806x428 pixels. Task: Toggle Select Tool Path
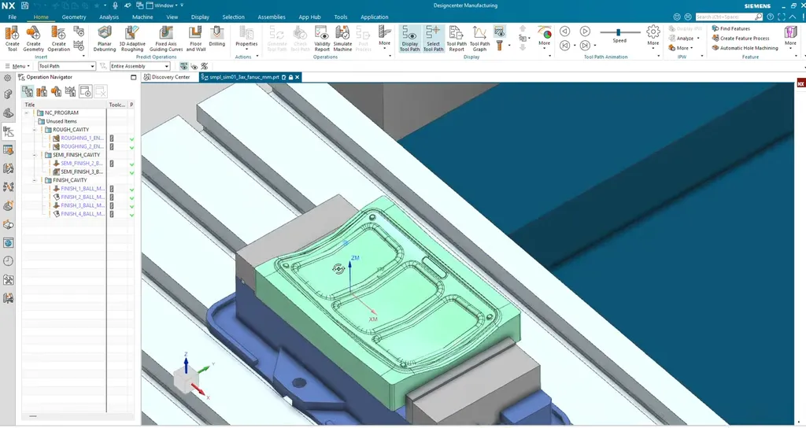click(x=433, y=39)
